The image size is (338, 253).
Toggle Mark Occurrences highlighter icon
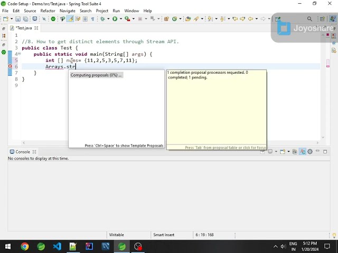pos(70,19)
